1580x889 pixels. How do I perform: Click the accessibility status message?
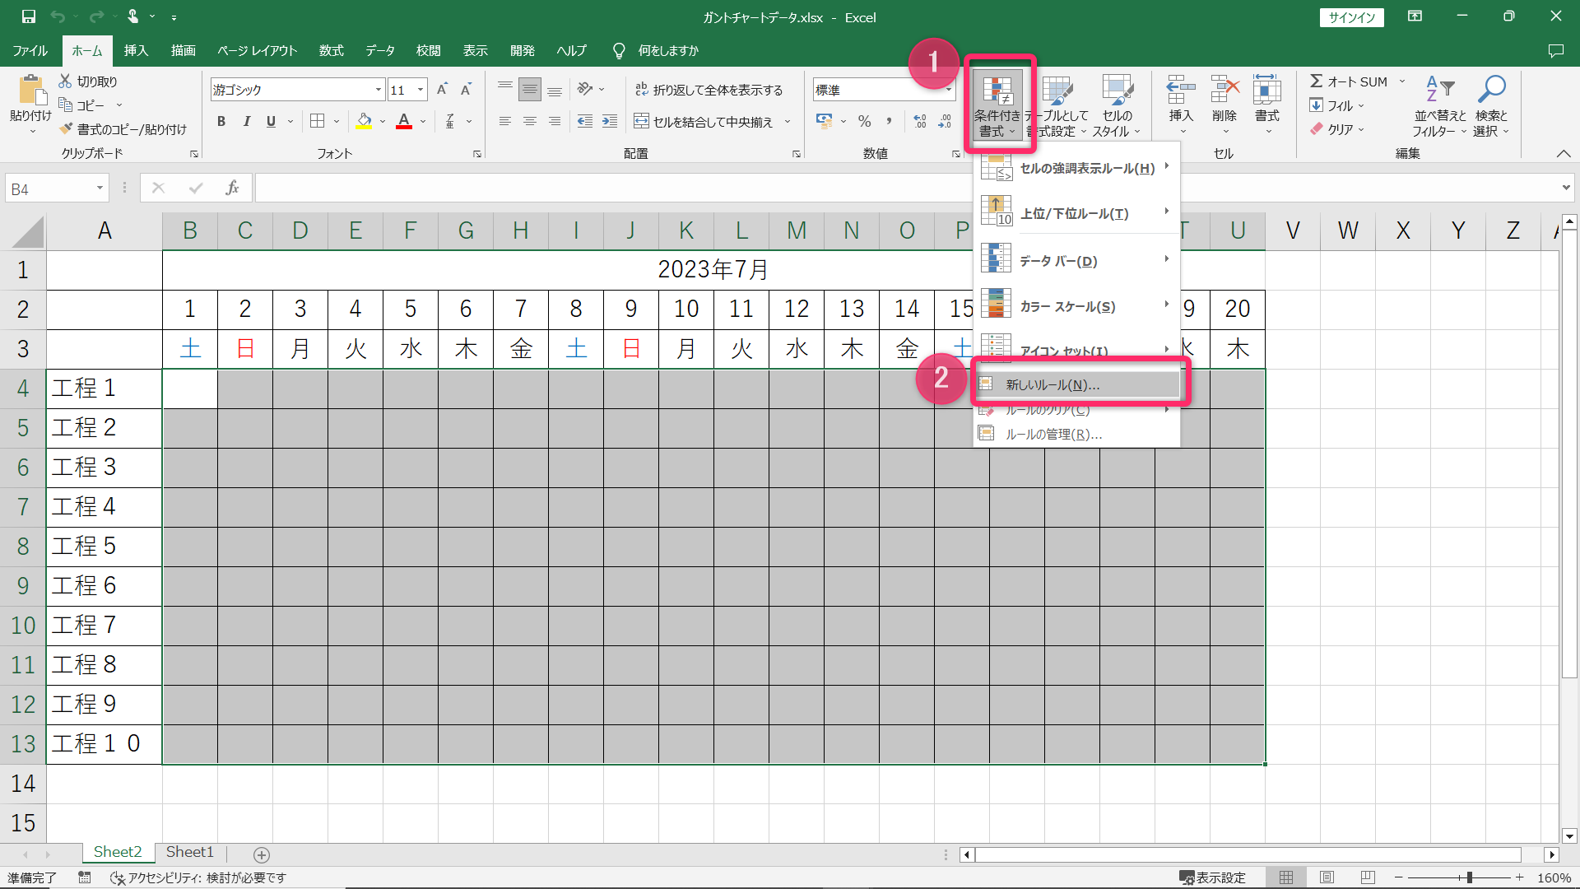(198, 877)
